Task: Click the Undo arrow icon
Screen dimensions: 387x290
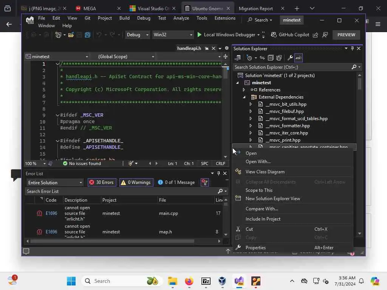Action: [99, 35]
